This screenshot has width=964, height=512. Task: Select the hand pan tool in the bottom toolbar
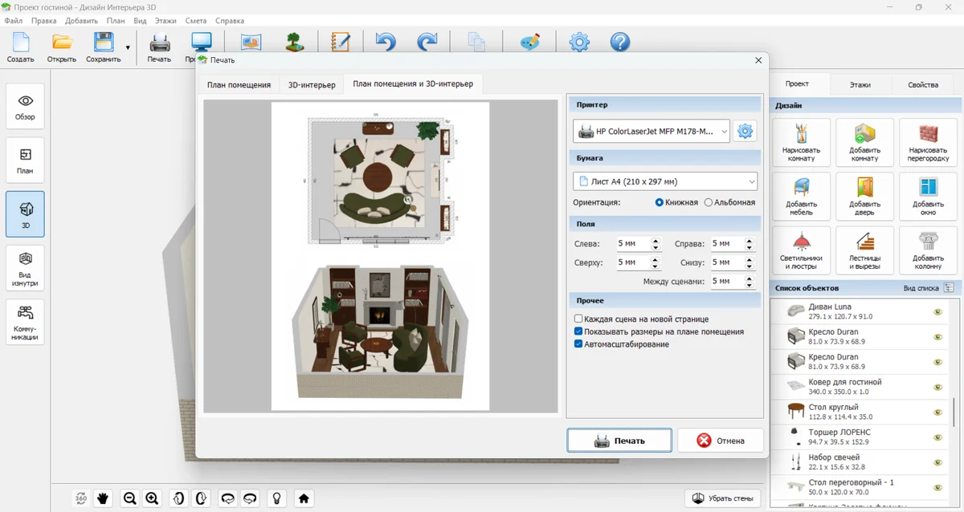[x=103, y=498]
